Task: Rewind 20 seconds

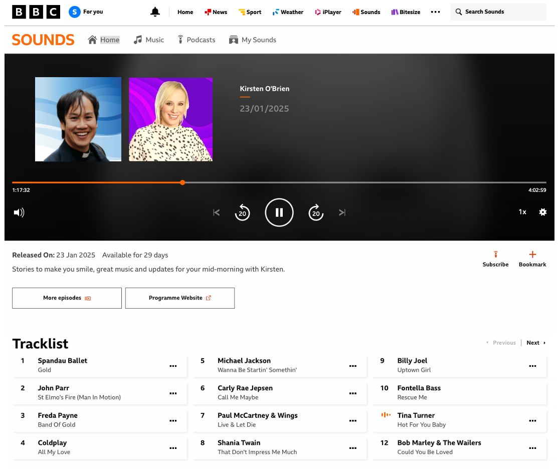Action: pos(243,212)
